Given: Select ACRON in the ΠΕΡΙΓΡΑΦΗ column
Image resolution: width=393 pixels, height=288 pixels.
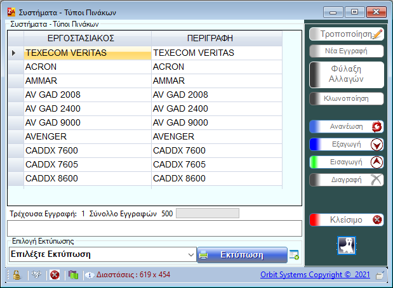Looking at the screenshot, I should tap(216, 67).
